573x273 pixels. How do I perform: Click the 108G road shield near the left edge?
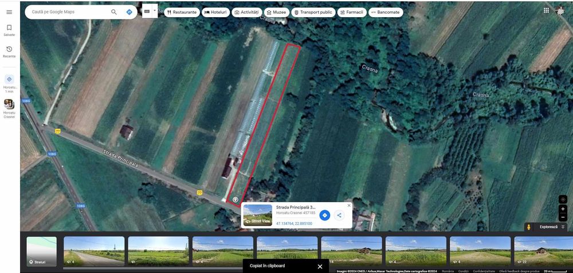[x=26, y=101]
